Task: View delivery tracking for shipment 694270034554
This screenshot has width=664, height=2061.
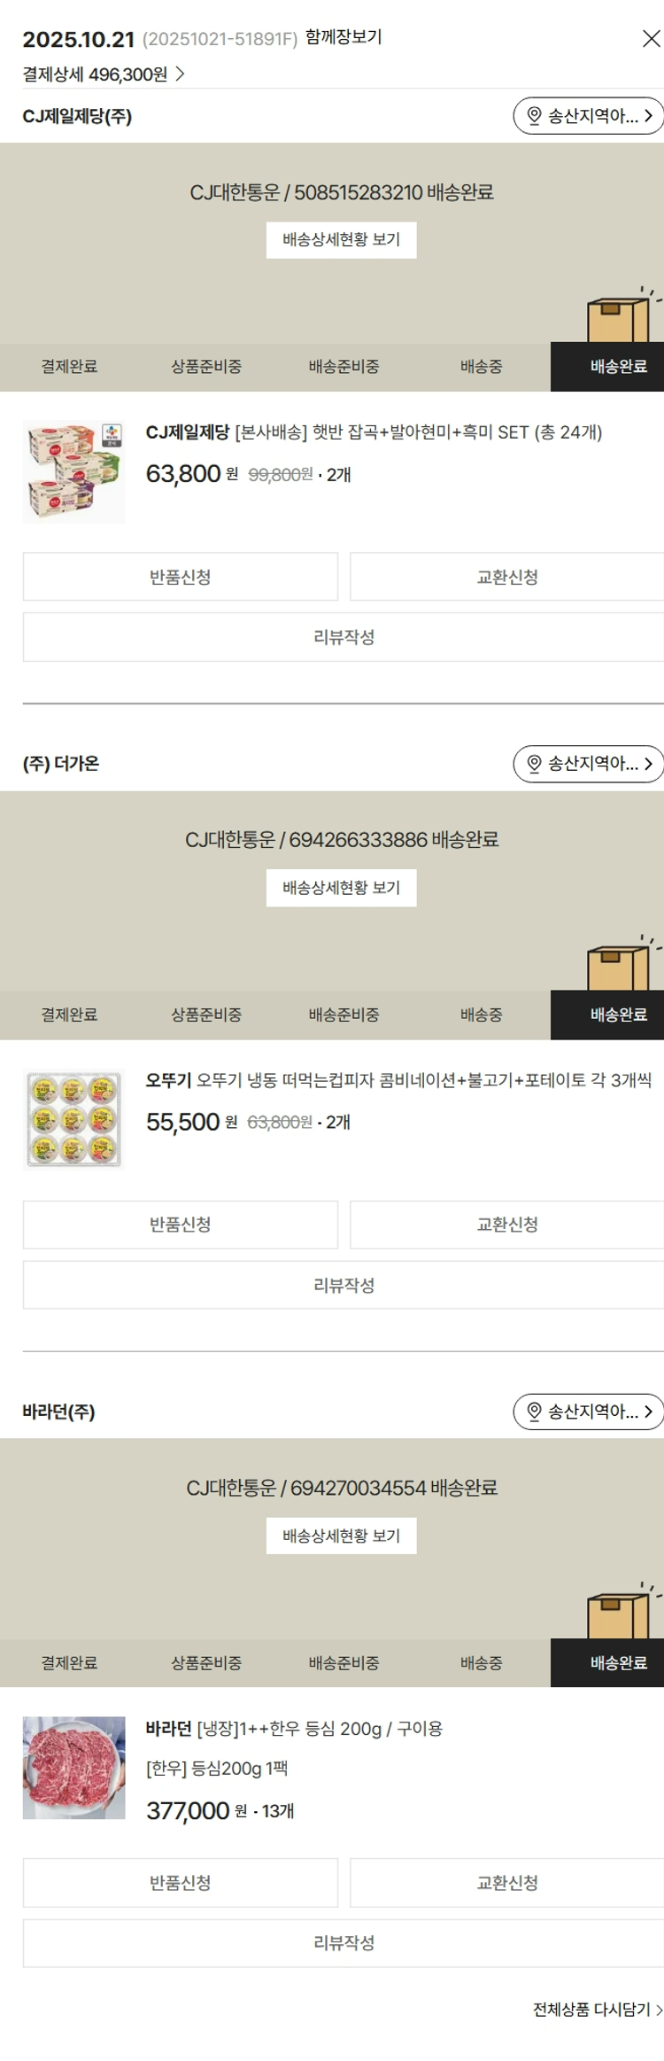Action: [341, 1536]
